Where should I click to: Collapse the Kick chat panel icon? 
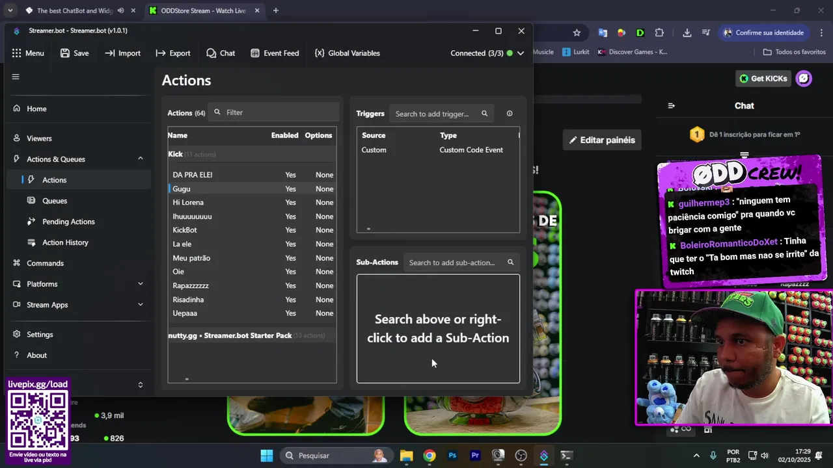point(672,105)
